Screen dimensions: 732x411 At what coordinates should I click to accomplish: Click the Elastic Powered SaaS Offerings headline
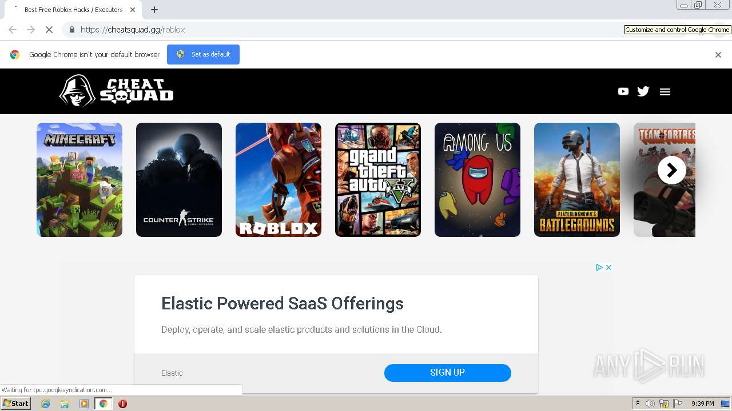click(283, 303)
